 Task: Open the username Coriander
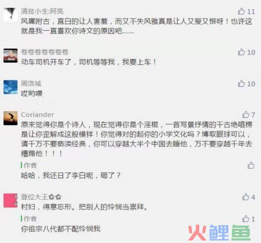pyautogui.click(x=37, y=115)
